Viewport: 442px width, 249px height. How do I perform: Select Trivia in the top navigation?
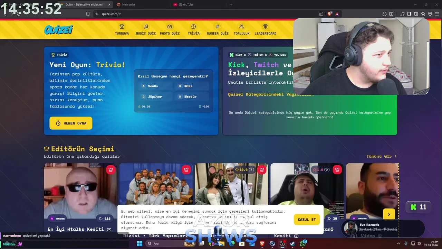(194, 30)
